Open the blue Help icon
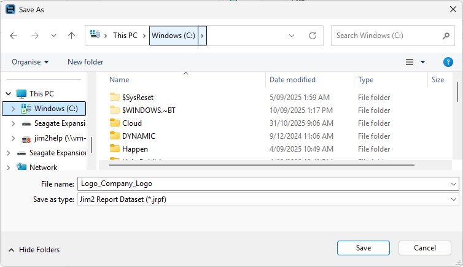 click(x=448, y=62)
